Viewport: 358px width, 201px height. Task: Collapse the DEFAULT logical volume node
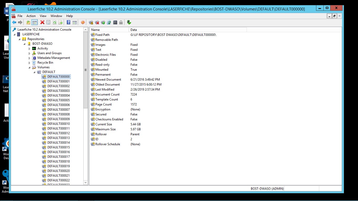tap(35, 72)
